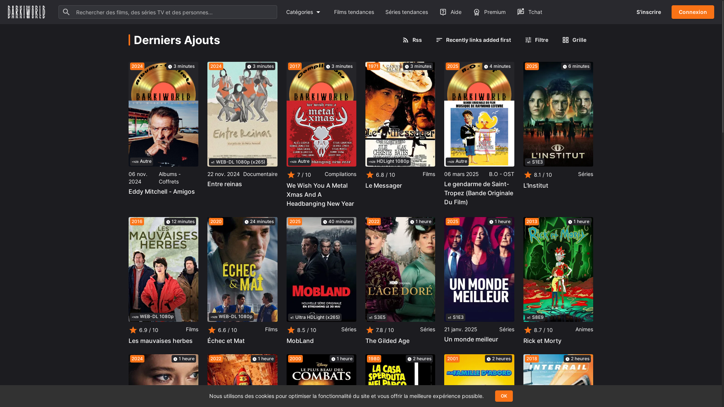
Task: Click the Compilations category label
Action: coord(341,174)
